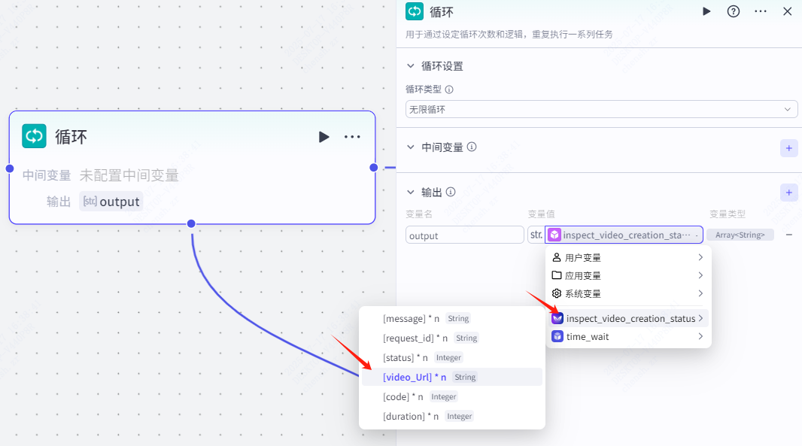Click the 应用变量 folder icon

557,275
